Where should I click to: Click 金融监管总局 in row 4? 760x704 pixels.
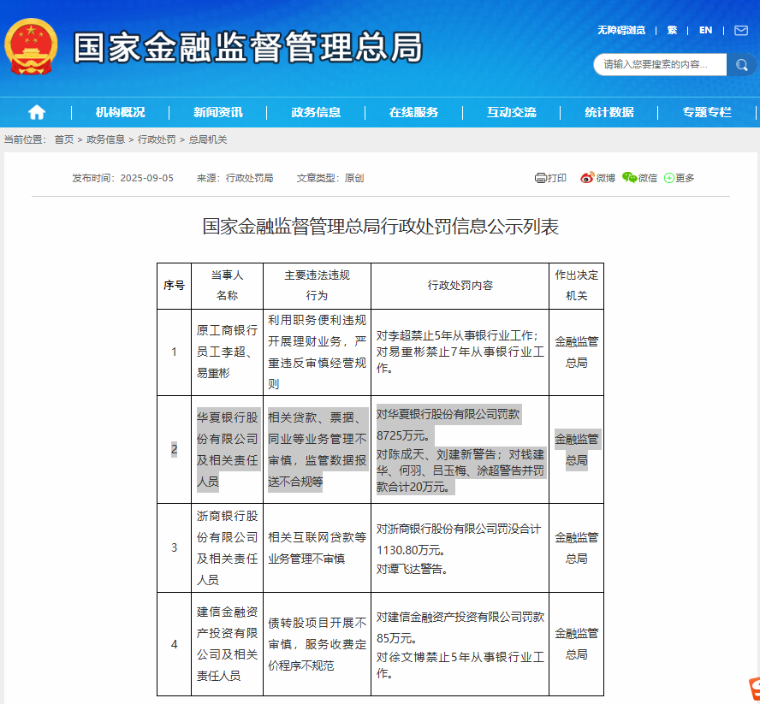coord(576,644)
